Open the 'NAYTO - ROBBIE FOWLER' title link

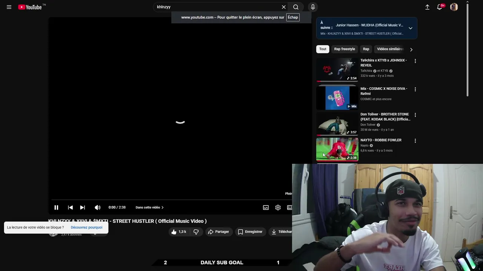381,140
